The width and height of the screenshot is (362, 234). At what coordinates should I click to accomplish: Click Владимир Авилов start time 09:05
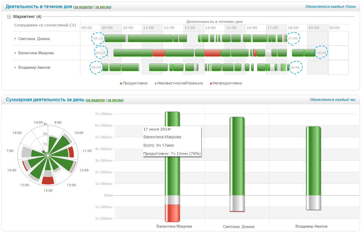(96, 67)
